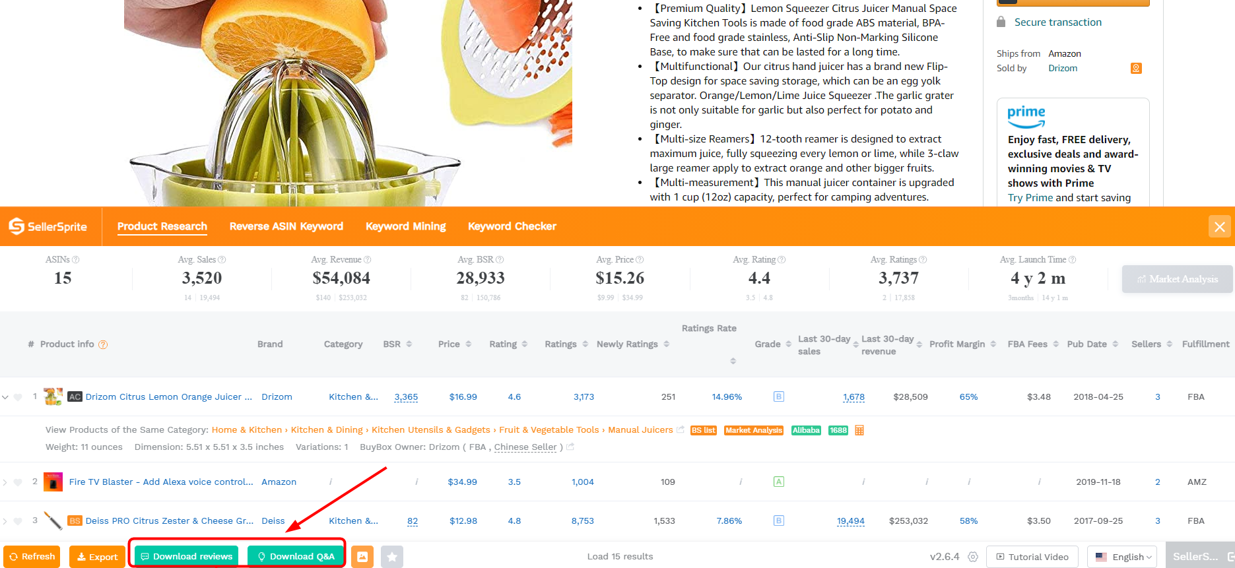The width and height of the screenshot is (1235, 568).
Task: Collapse the Drizom juicer row details
Action: click(x=5, y=397)
